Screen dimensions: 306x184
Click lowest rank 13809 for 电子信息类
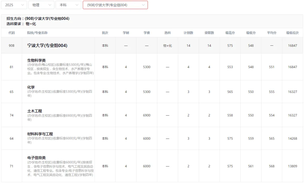pyautogui.click(x=292, y=166)
